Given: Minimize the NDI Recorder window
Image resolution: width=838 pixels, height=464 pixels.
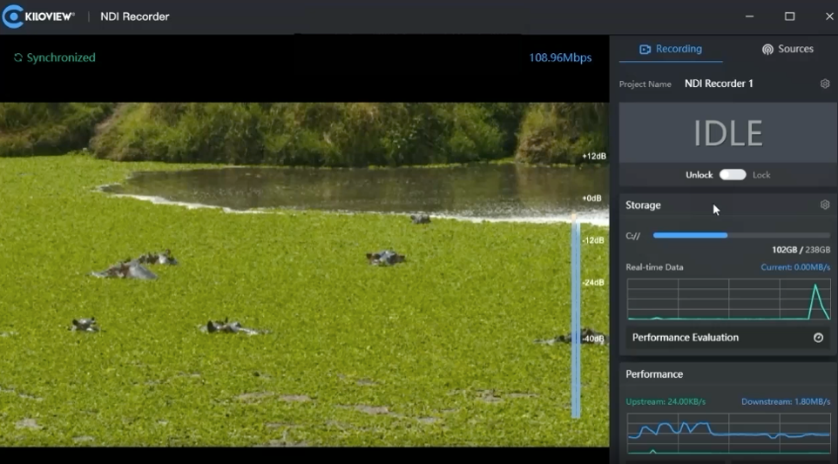Looking at the screenshot, I should coord(749,17).
